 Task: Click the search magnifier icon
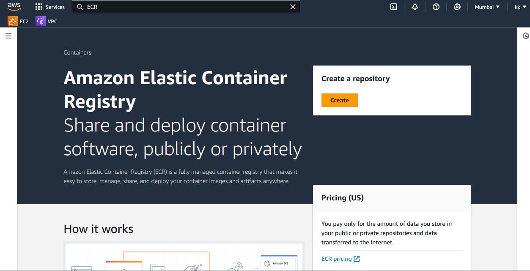coord(80,7)
